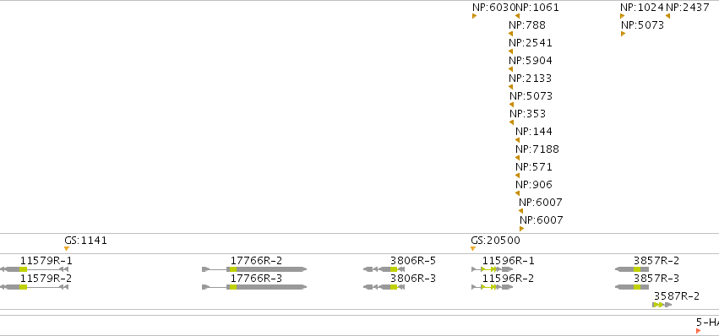Select the 11596R-2 transcript glyph

pos(492,287)
